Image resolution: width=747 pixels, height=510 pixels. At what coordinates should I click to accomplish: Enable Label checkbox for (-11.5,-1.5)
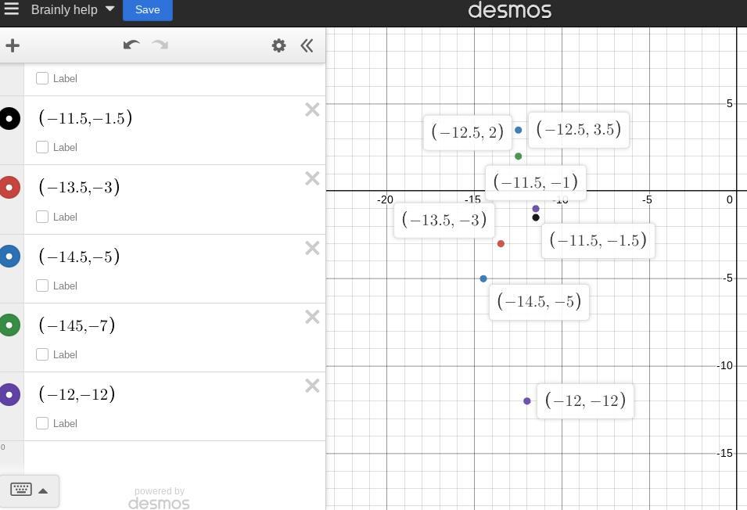tap(43, 147)
